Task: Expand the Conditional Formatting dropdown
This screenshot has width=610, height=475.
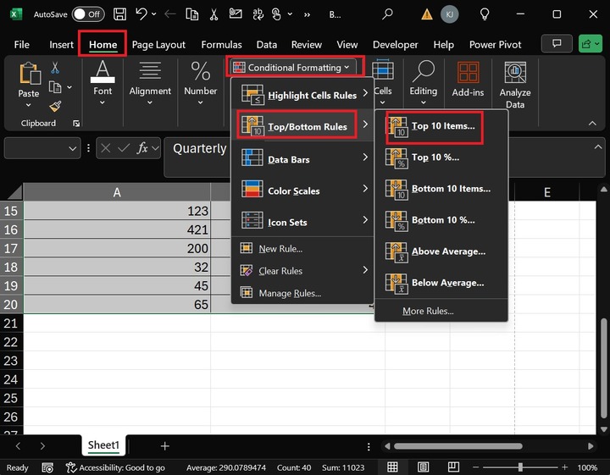Action: [x=291, y=68]
